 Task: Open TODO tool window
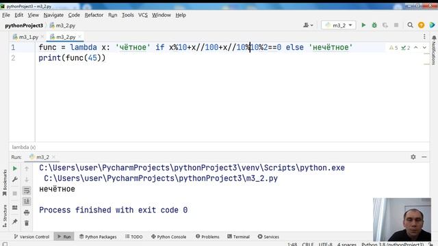(x=134, y=236)
